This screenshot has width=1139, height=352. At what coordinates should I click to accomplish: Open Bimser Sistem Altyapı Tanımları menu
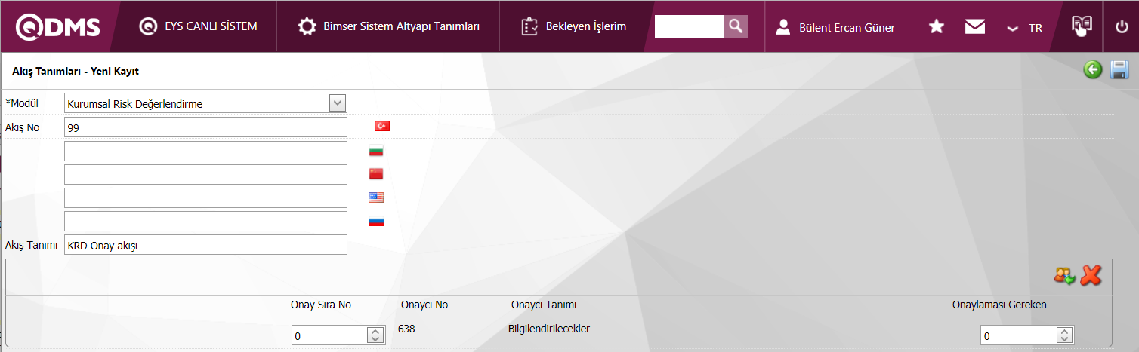pyautogui.click(x=388, y=26)
